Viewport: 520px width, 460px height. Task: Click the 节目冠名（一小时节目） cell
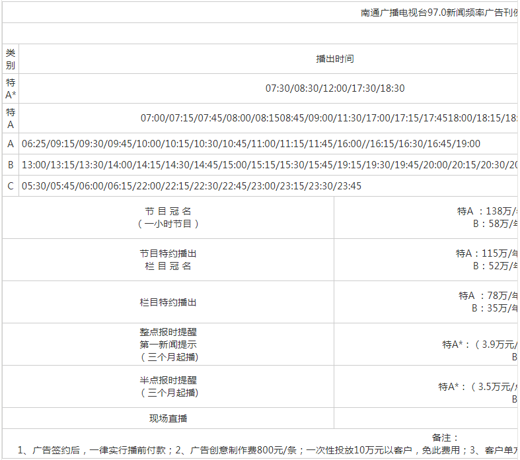pos(168,218)
